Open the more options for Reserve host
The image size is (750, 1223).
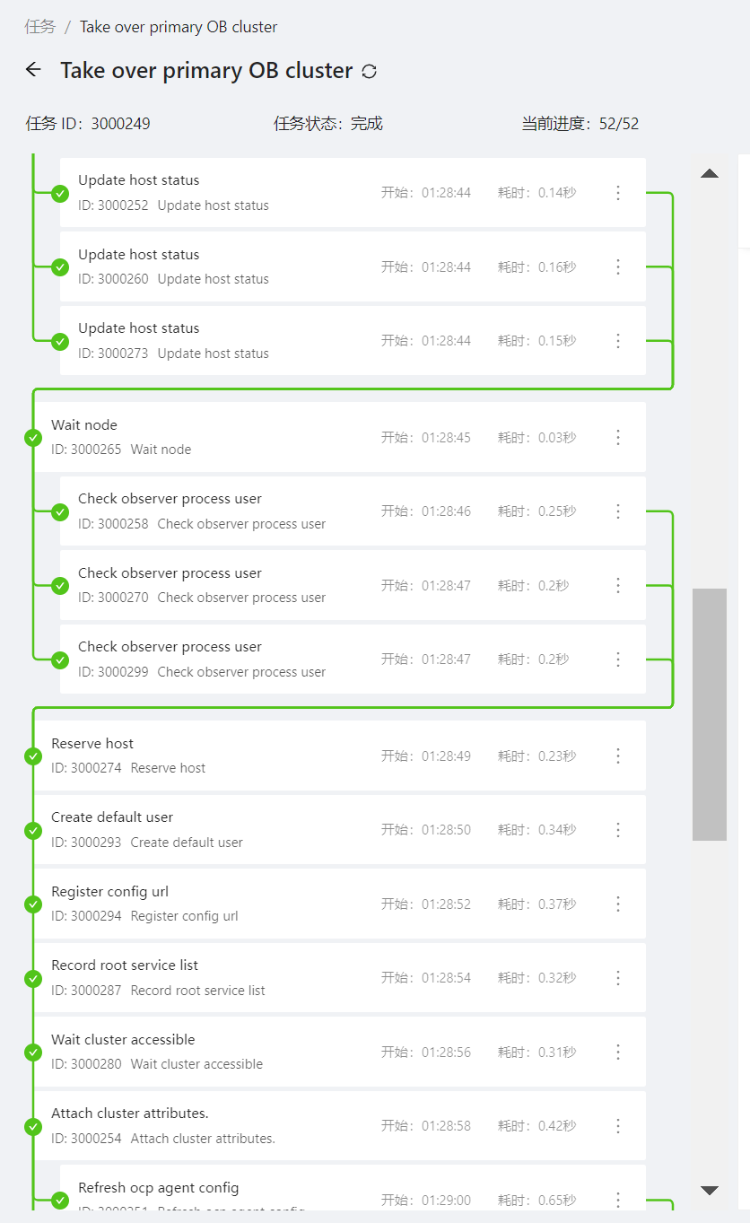pos(617,756)
